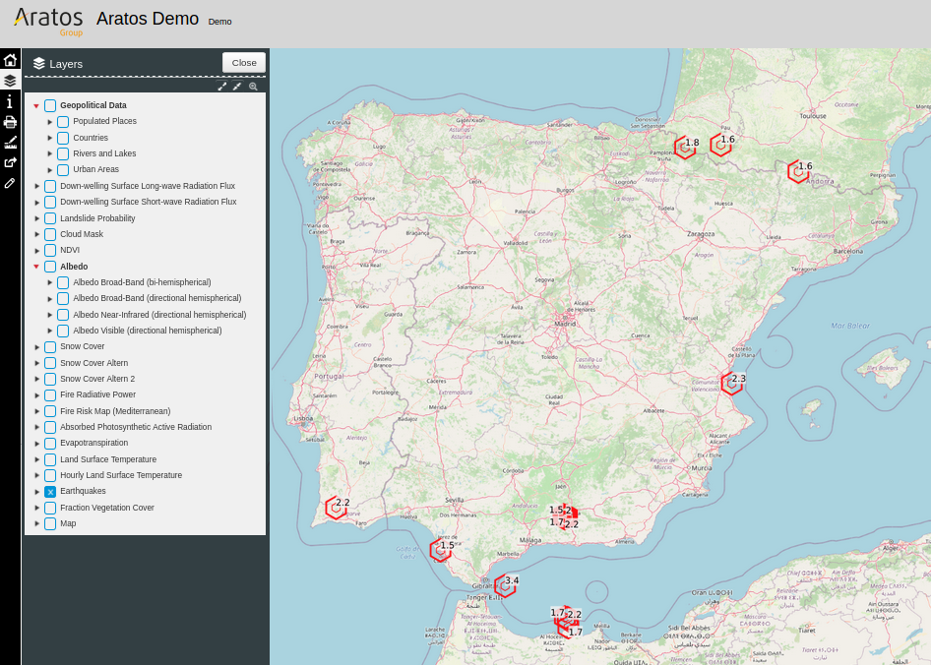Image resolution: width=931 pixels, height=665 pixels.
Task: Collapse the Geopolitical Data group
Action: coord(36,105)
